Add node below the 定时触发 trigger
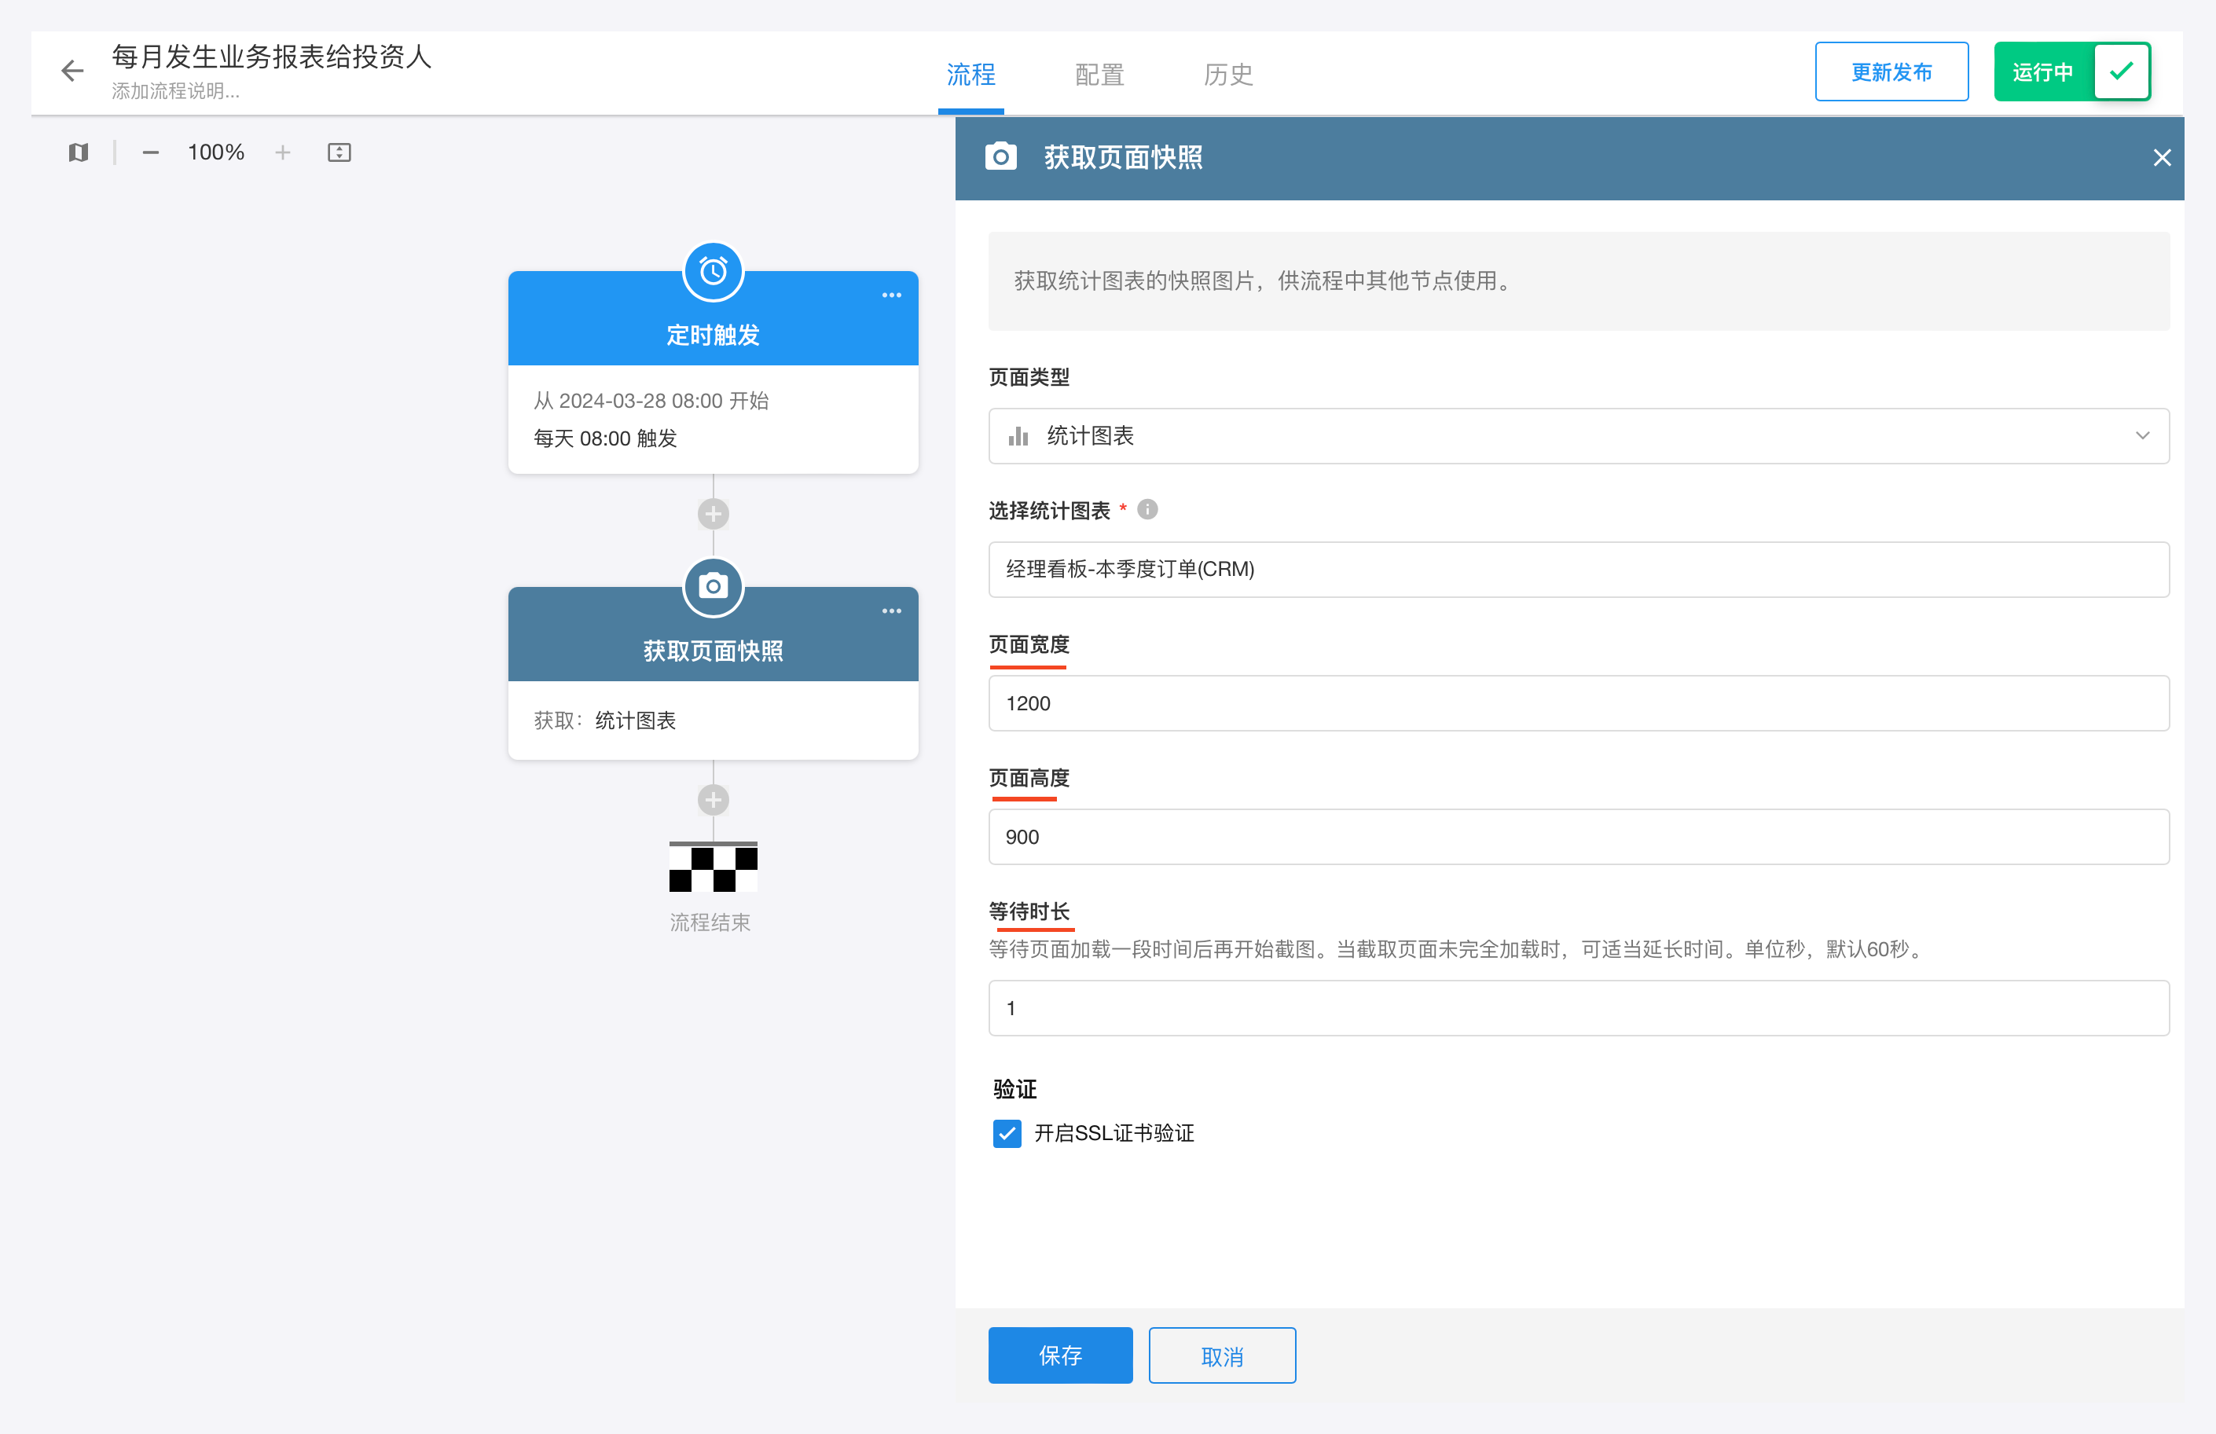 [714, 514]
